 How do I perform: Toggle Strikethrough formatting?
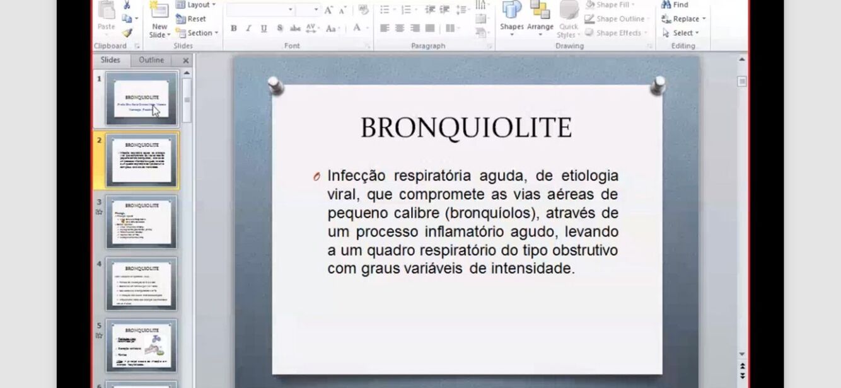coord(295,28)
